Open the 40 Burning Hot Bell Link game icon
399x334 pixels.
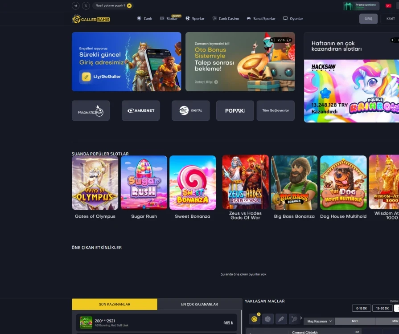click(x=86, y=322)
